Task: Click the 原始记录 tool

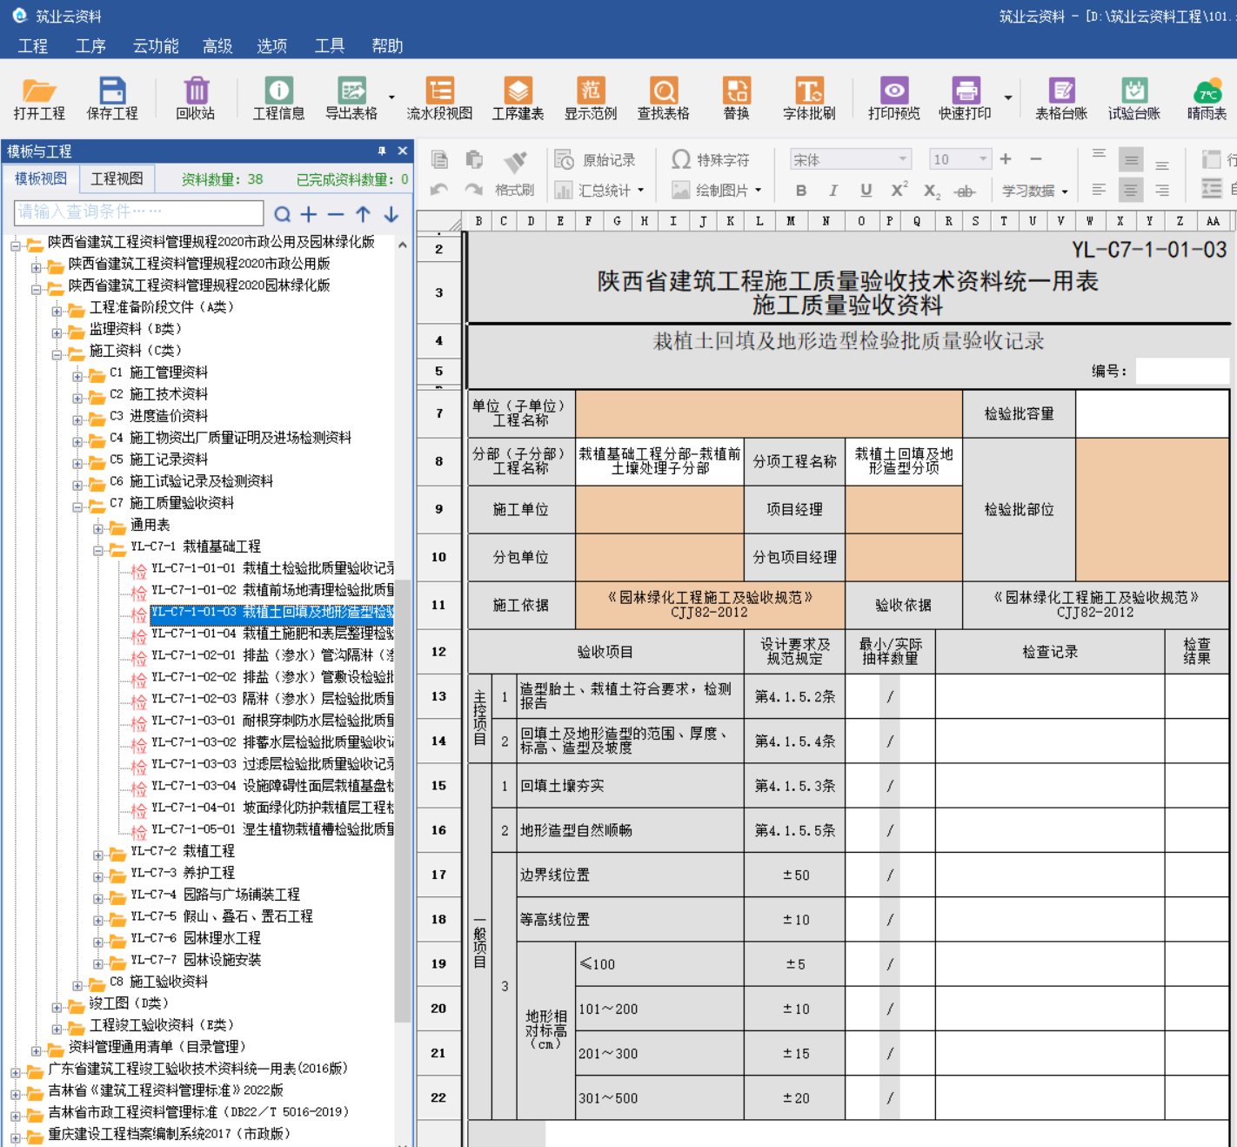Action: [x=596, y=160]
